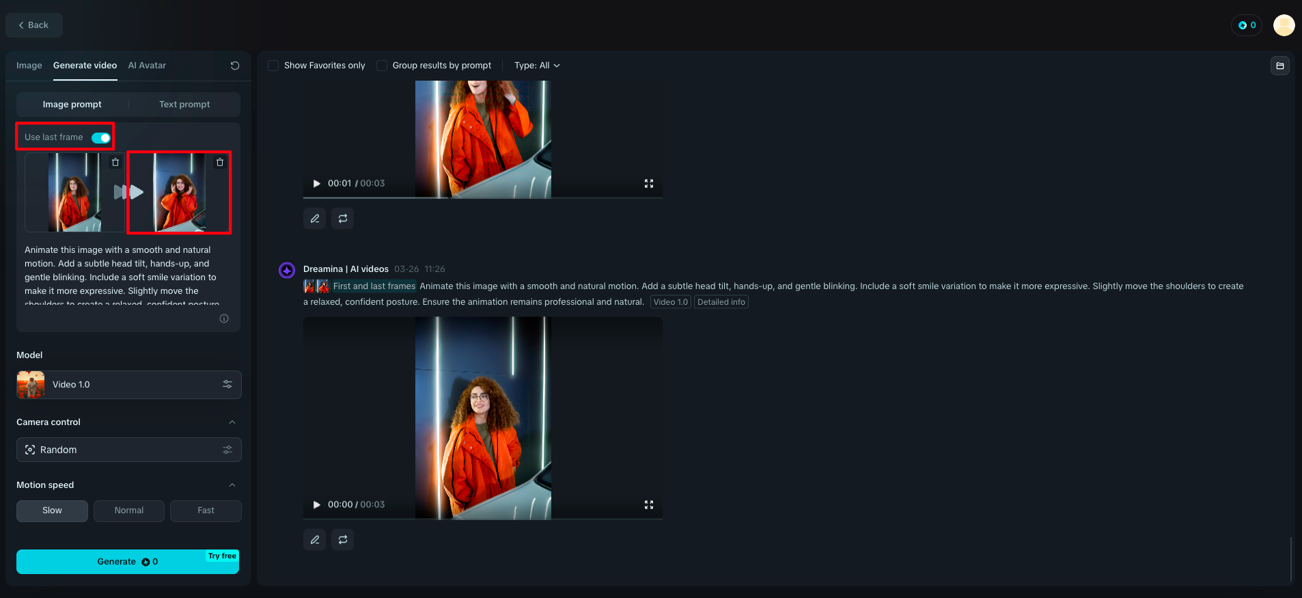The width and height of the screenshot is (1302, 598).
Task: Switch to the AI Avatar tab
Action: pos(147,66)
